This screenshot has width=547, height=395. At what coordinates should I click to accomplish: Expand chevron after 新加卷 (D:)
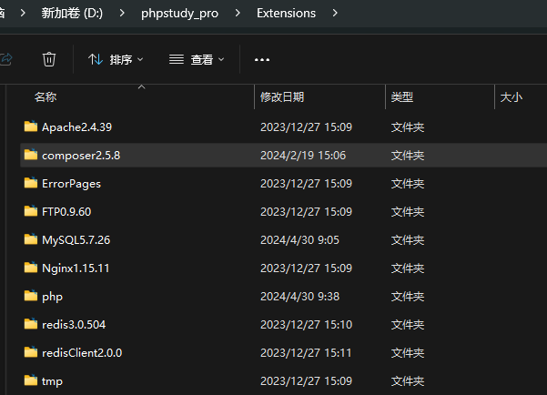[122, 14]
